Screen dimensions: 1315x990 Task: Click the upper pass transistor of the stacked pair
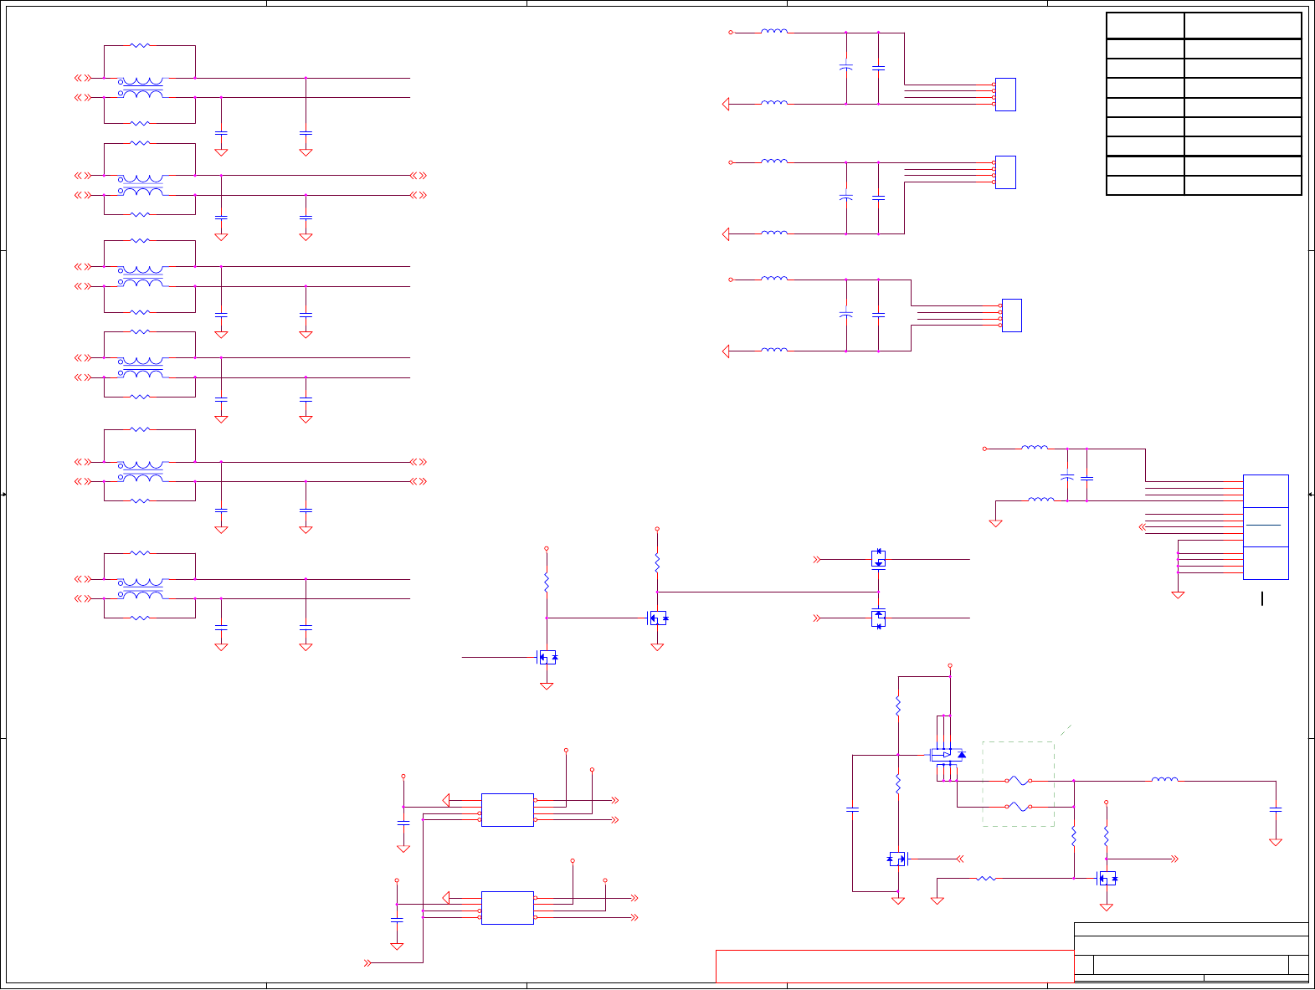coord(878,560)
